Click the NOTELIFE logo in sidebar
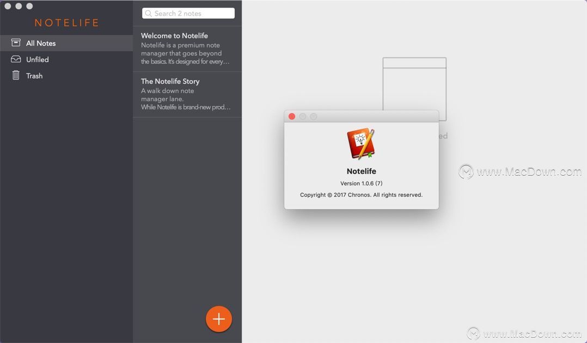 66,23
